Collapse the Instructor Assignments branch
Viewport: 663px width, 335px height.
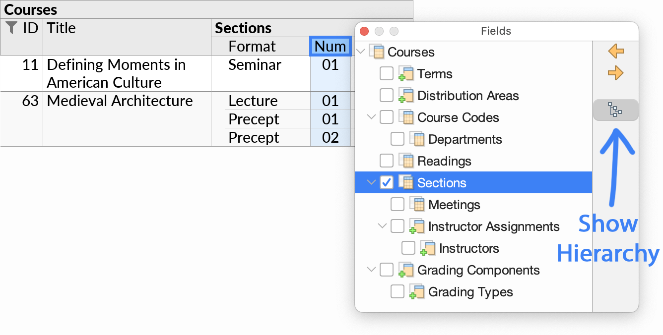382,226
